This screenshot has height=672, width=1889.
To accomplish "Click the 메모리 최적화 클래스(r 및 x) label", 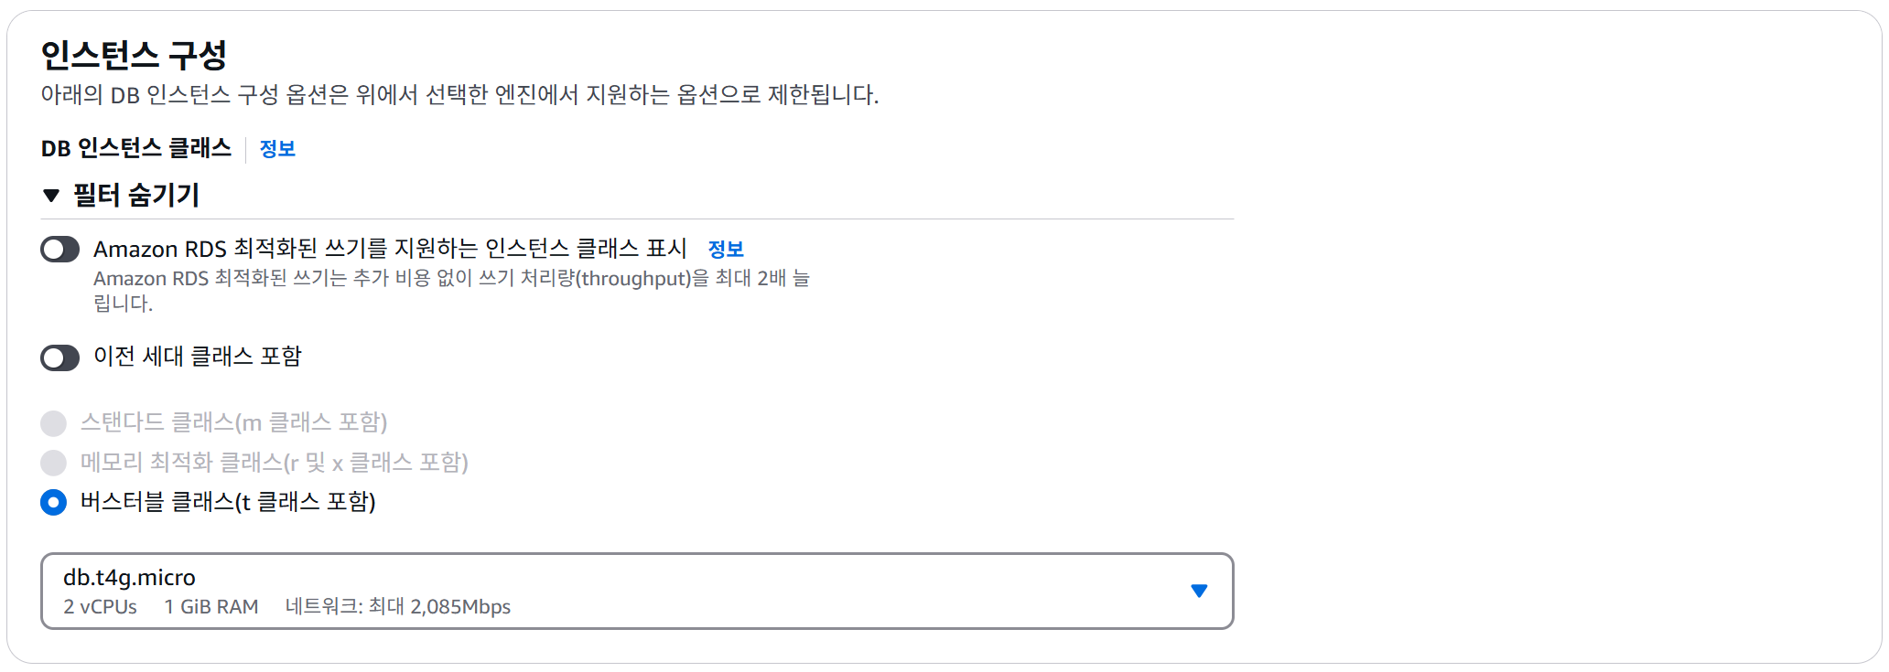I will [x=274, y=463].
